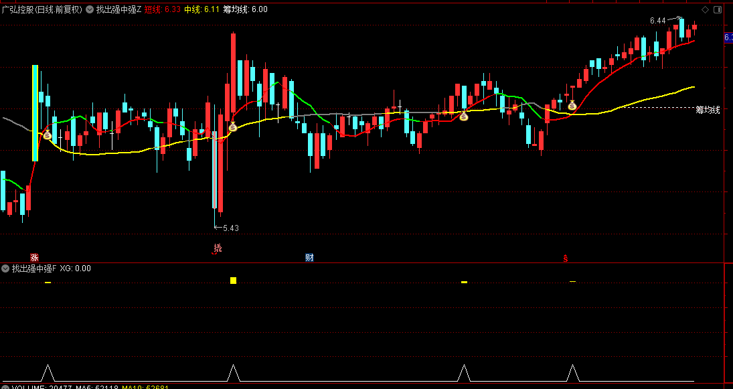Viewport: 733px width, 389px height.
Task: Click the XG: 0.00 value
Action: 75,268
